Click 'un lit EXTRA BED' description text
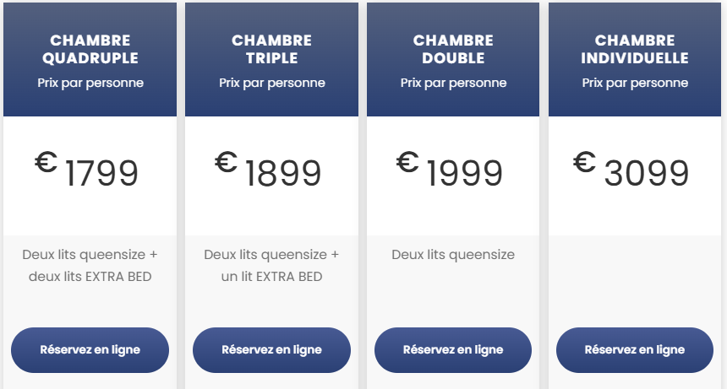This screenshot has height=389, width=727. [x=271, y=276]
